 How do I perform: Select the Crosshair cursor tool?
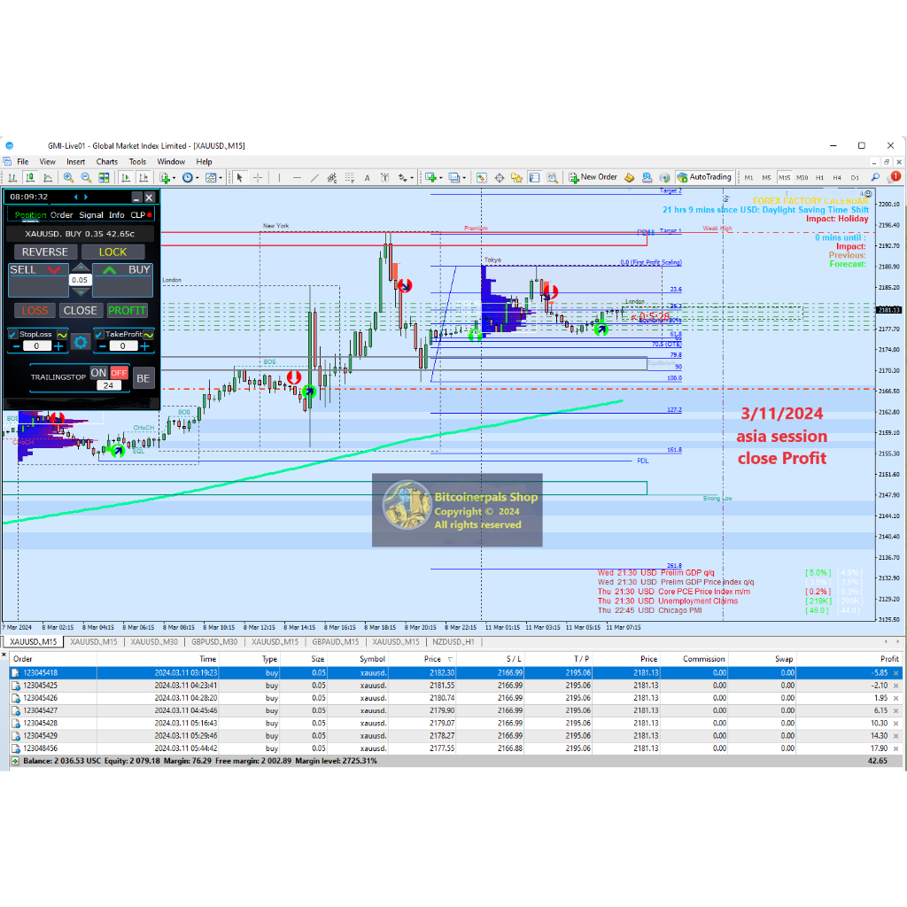pyautogui.click(x=258, y=177)
